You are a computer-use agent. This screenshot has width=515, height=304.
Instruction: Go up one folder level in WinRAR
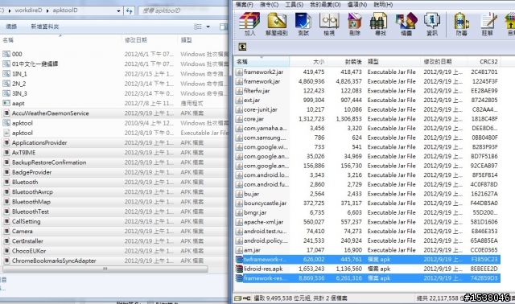click(x=242, y=47)
